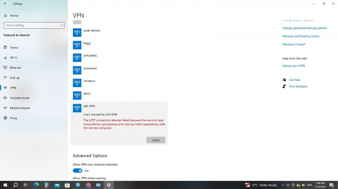Click the Find a setting search box
The image size is (338, 189).
pos(34,25)
